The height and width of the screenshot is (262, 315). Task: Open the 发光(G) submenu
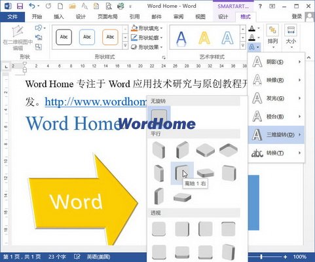point(276,98)
